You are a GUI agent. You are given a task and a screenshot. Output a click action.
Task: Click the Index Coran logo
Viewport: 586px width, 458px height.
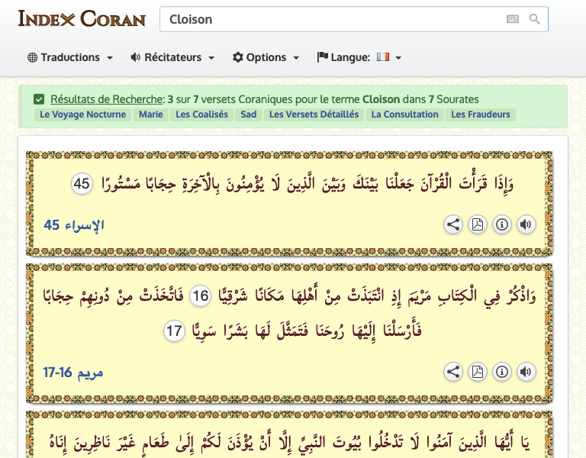coord(82,19)
